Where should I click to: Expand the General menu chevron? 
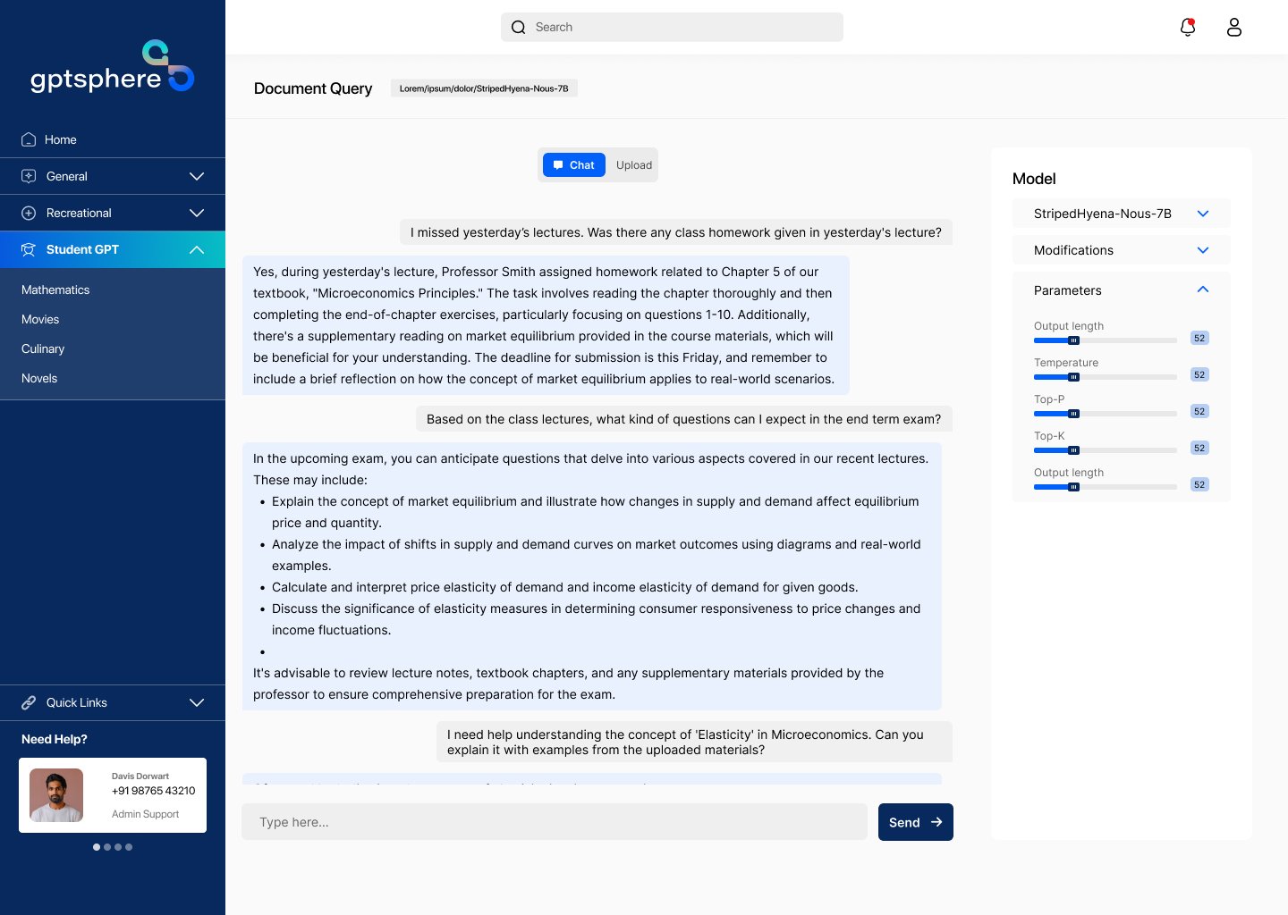pyautogui.click(x=197, y=176)
